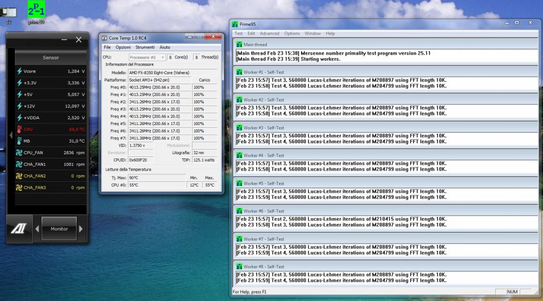
Task: Click the Worker #7 window icon
Action: [x=239, y=239]
